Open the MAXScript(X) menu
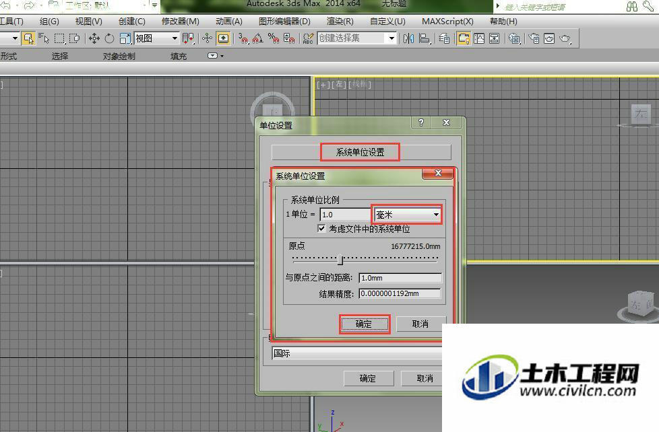Screen dimensions: 659x432 (x=447, y=22)
